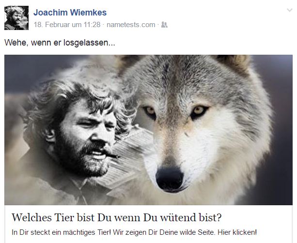This screenshot has height=243, width=297.
Task: Open Joachim Wiemkes profile picture thumbnail
Action: (16, 18)
